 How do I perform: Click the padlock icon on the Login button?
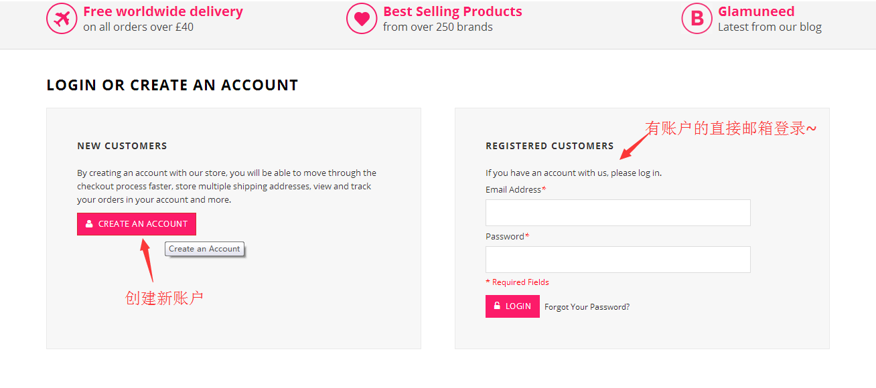tap(497, 306)
